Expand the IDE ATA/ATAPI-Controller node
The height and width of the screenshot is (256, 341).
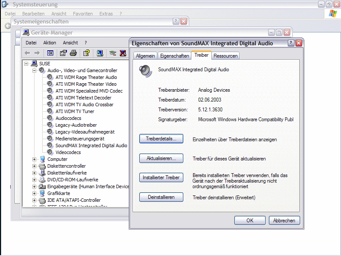point(34,200)
